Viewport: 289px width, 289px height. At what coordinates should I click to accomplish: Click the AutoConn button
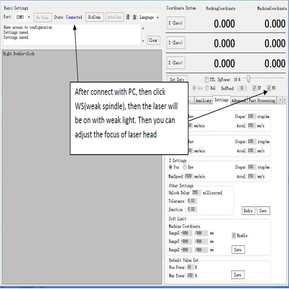[115, 17]
